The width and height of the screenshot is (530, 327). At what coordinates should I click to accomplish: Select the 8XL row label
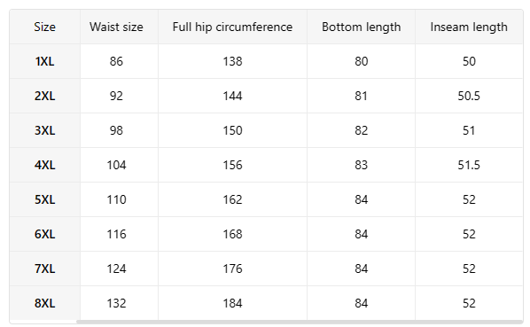click(x=44, y=303)
